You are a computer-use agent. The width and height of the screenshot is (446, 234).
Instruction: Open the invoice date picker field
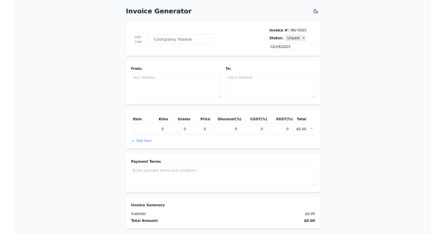click(292, 46)
